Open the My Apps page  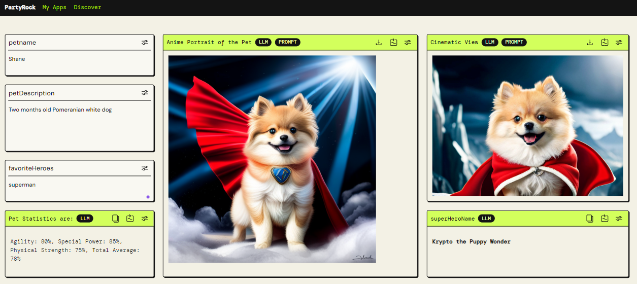tap(54, 8)
